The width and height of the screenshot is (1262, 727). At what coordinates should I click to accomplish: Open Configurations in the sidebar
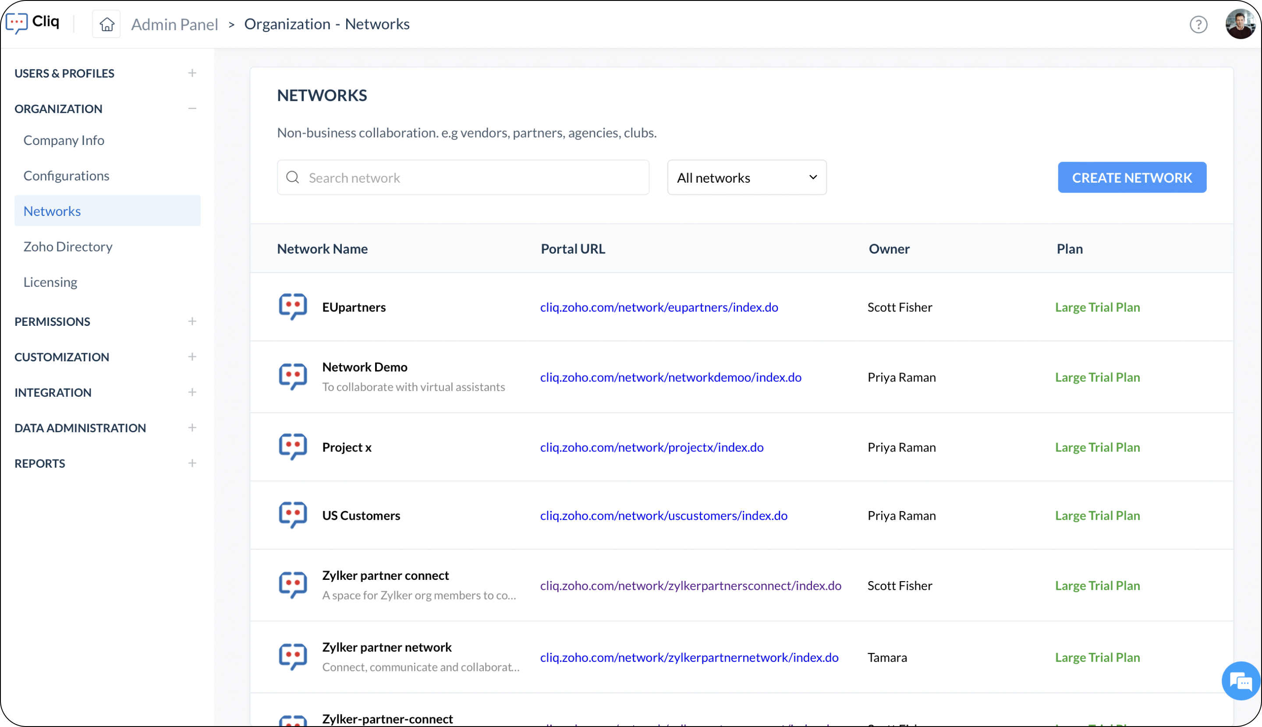(x=67, y=176)
